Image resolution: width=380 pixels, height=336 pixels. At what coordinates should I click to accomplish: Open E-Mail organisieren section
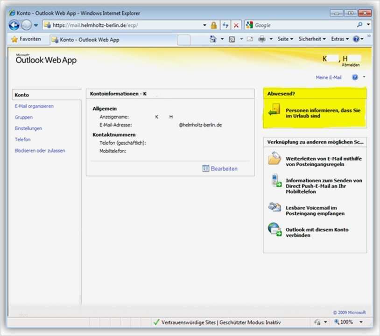click(x=34, y=106)
